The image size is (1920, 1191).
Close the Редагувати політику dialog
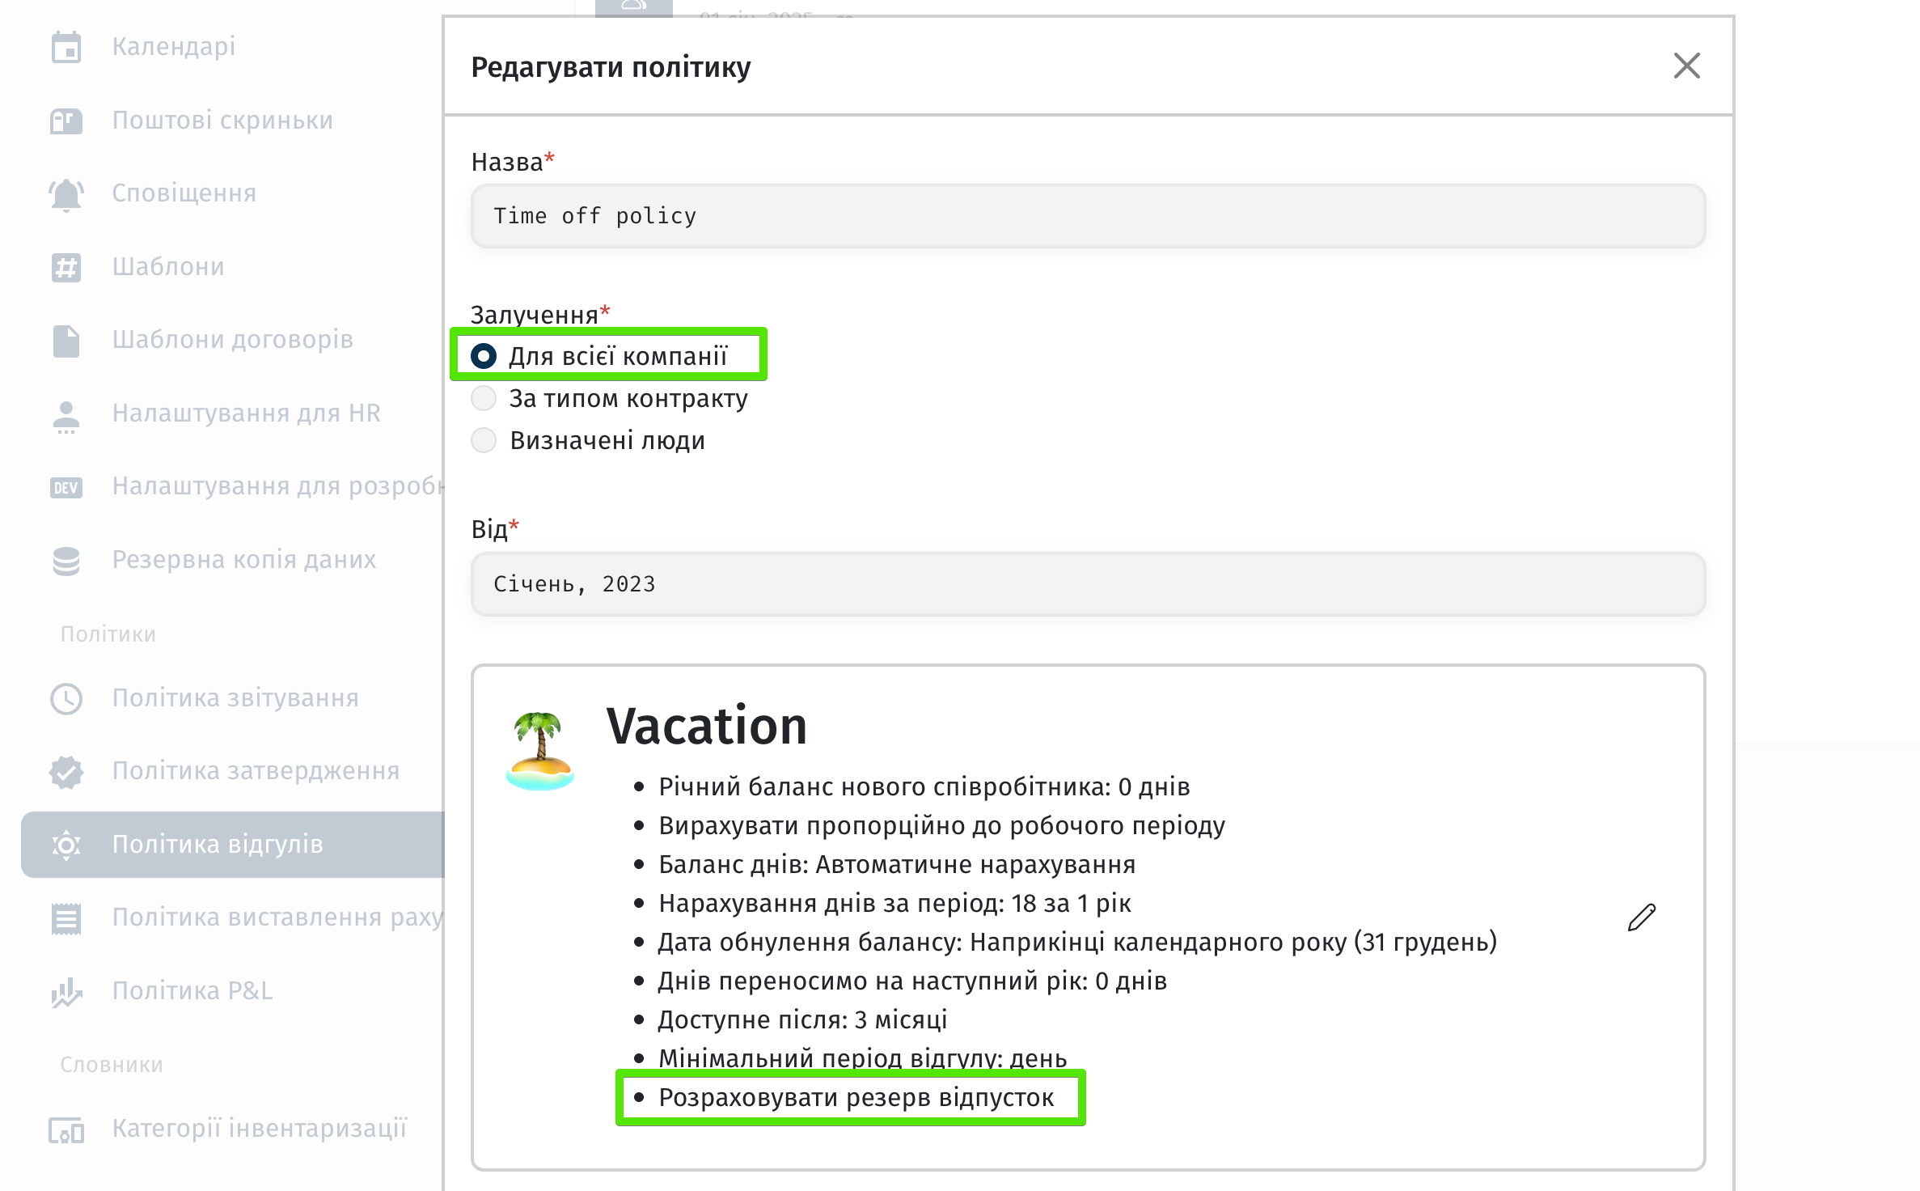tap(1686, 66)
